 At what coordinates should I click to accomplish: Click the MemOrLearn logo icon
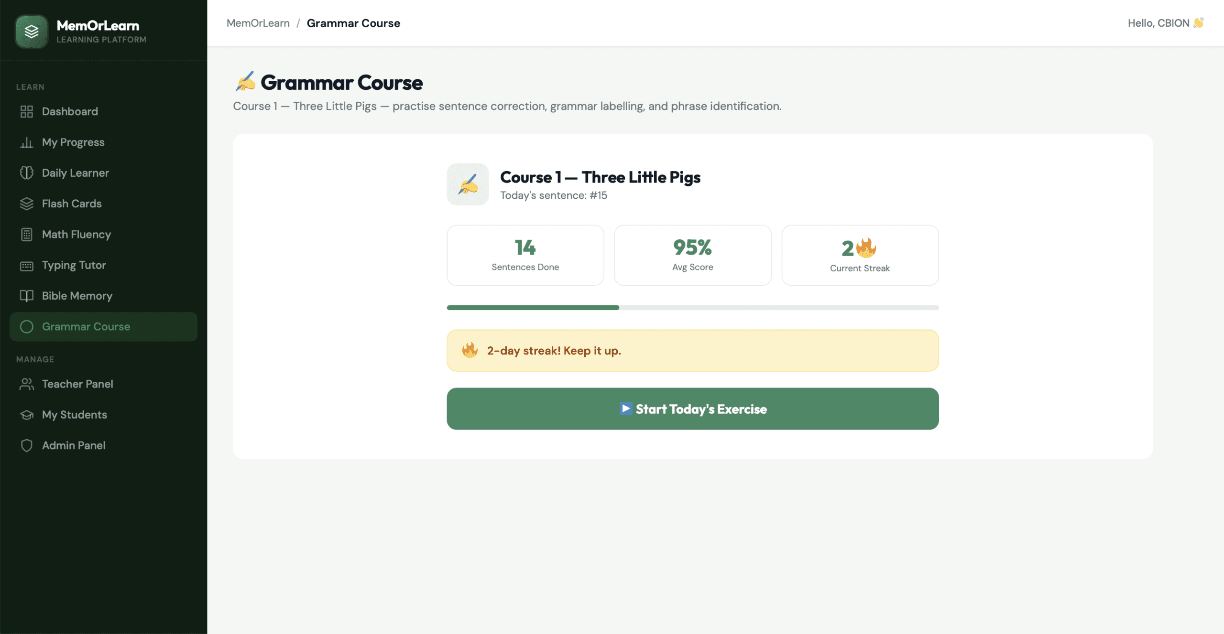32,32
